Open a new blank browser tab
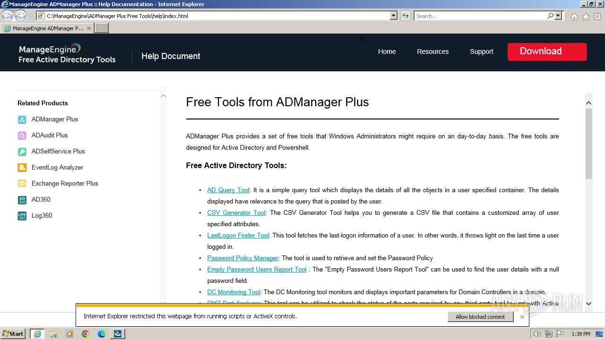Screen dimensions: 605x340 (x=102, y=28)
